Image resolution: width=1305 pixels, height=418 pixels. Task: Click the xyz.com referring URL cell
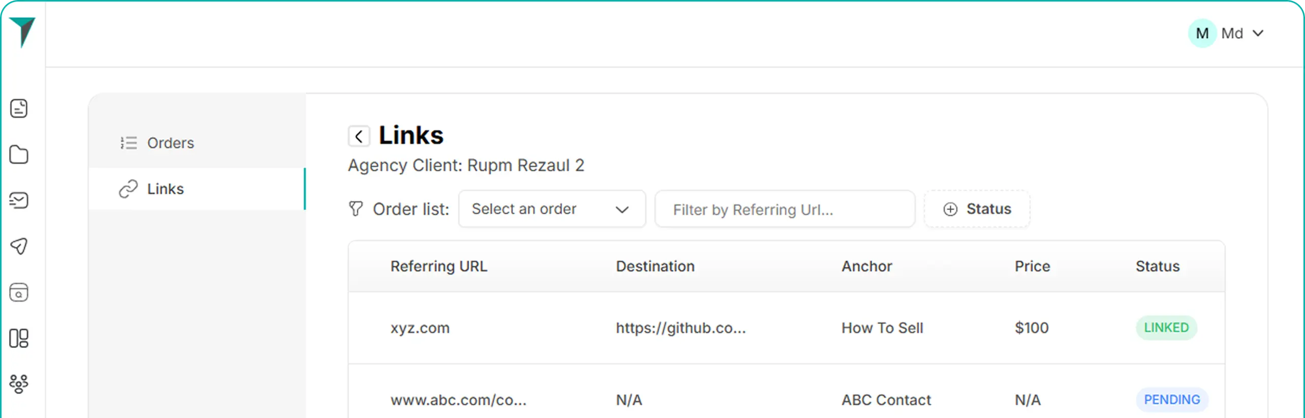[x=420, y=328]
